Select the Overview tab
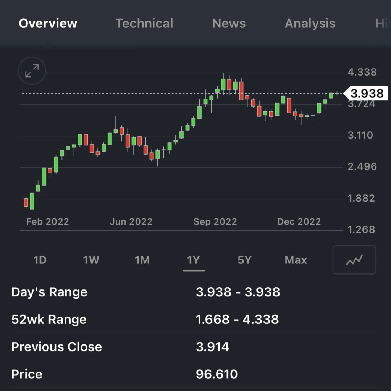Image resolution: width=391 pixels, height=391 pixels. pyautogui.click(x=48, y=23)
